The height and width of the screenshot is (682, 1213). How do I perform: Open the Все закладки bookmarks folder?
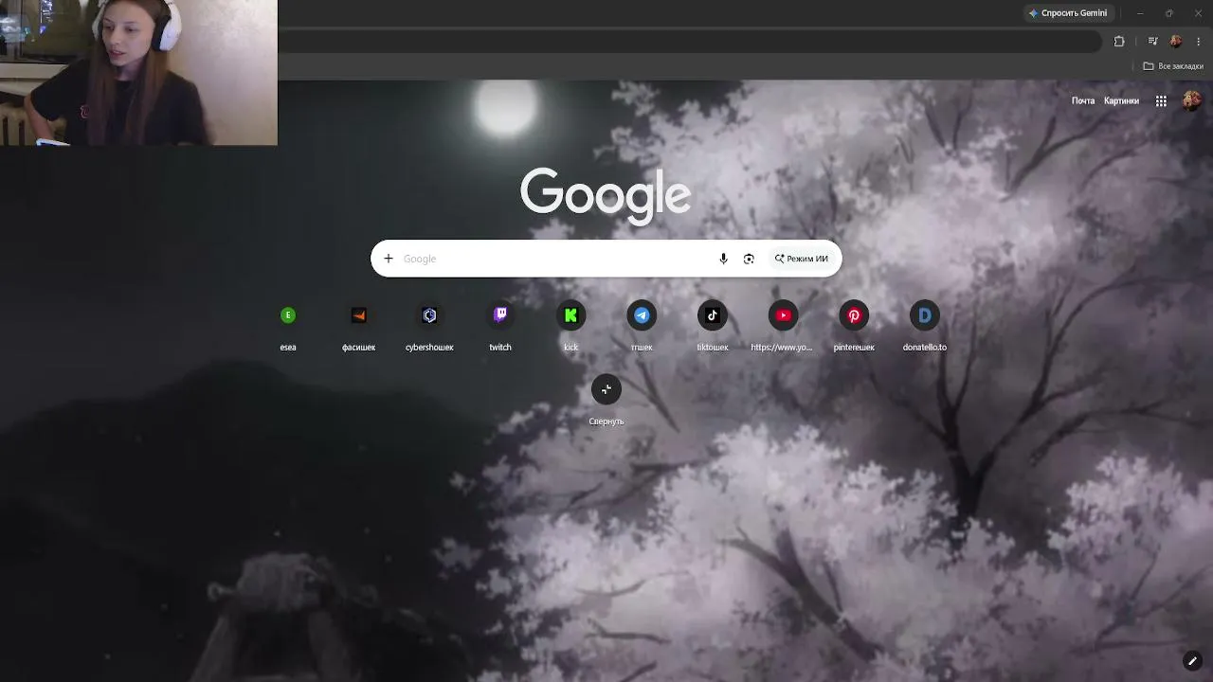point(1173,66)
